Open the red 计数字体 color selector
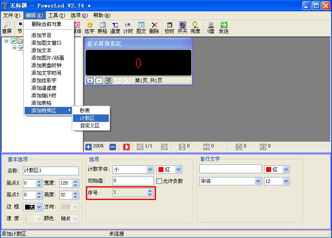The height and width of the screenshot is (238, 332). tap(178, 170)
